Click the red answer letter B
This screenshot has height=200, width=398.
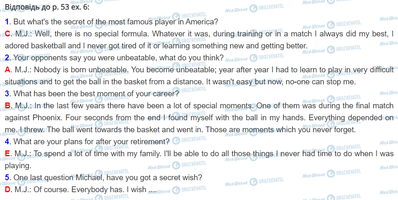coord(8,106)
